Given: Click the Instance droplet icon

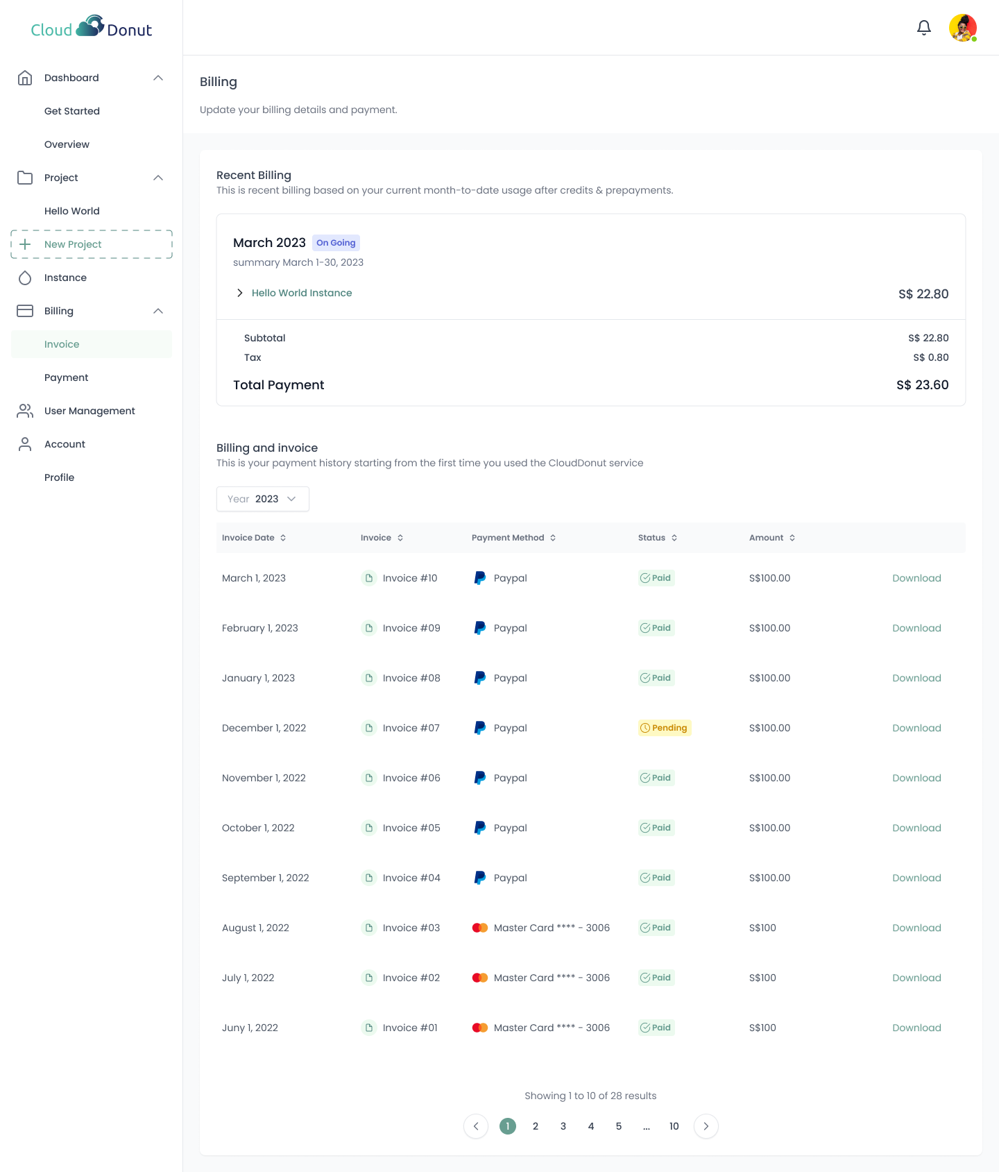Looking at the screenshot, I should pyautogui.click(x=25, y=278).
